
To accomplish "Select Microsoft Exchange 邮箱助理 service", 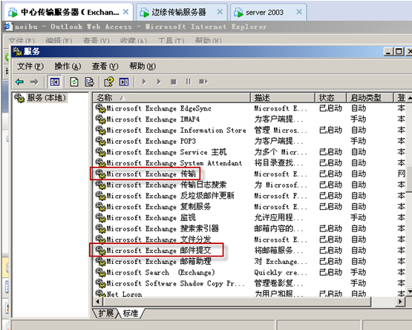I will 159,262.
